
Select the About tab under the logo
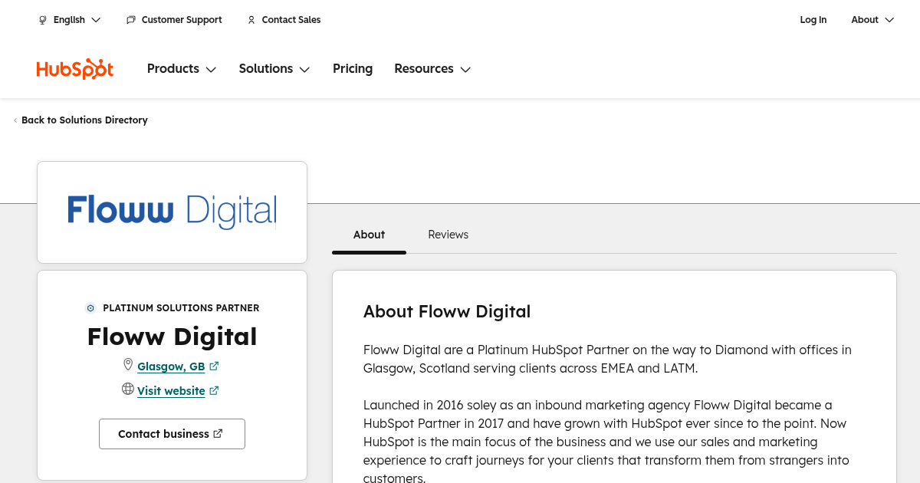pos(369,235)
